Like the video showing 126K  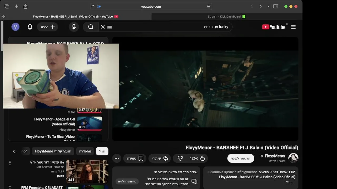point(197,158)
